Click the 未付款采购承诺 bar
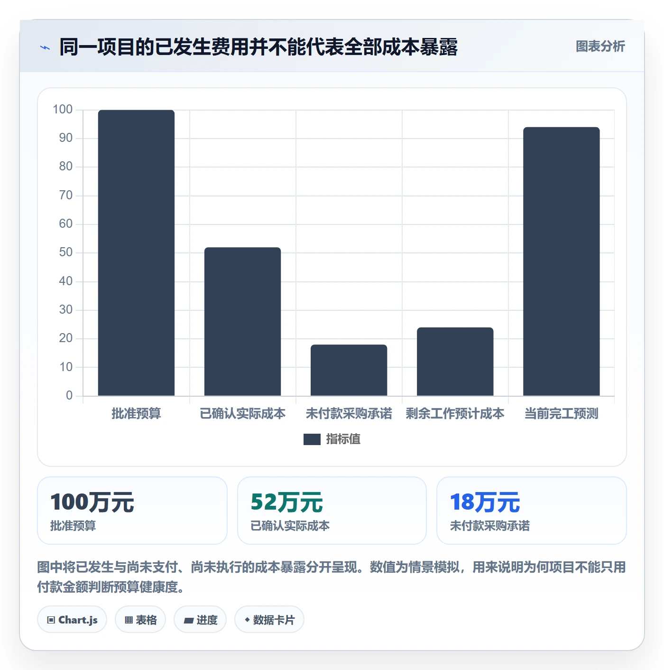The width and height of the screenshot is (664, 670). [349, 370]
